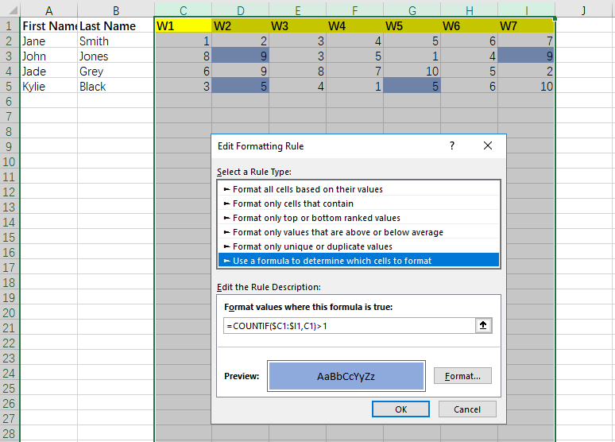The height and width of the screenshot is (442, 615).
Task: Click the cell 10 in Kylie's W7 column
Action: (x=526, y=87)
